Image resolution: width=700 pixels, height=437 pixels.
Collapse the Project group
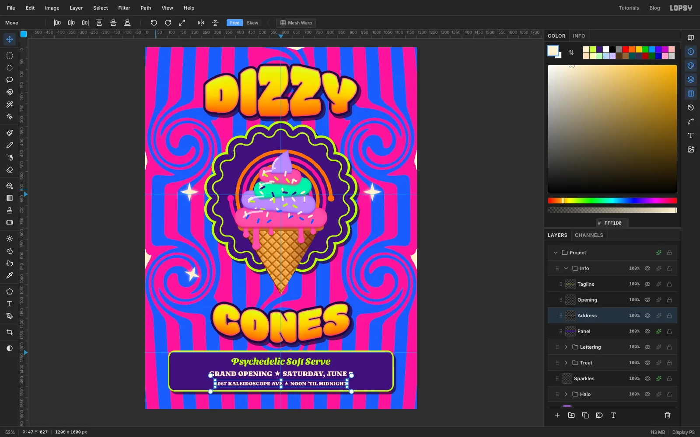tap(556, 253)
